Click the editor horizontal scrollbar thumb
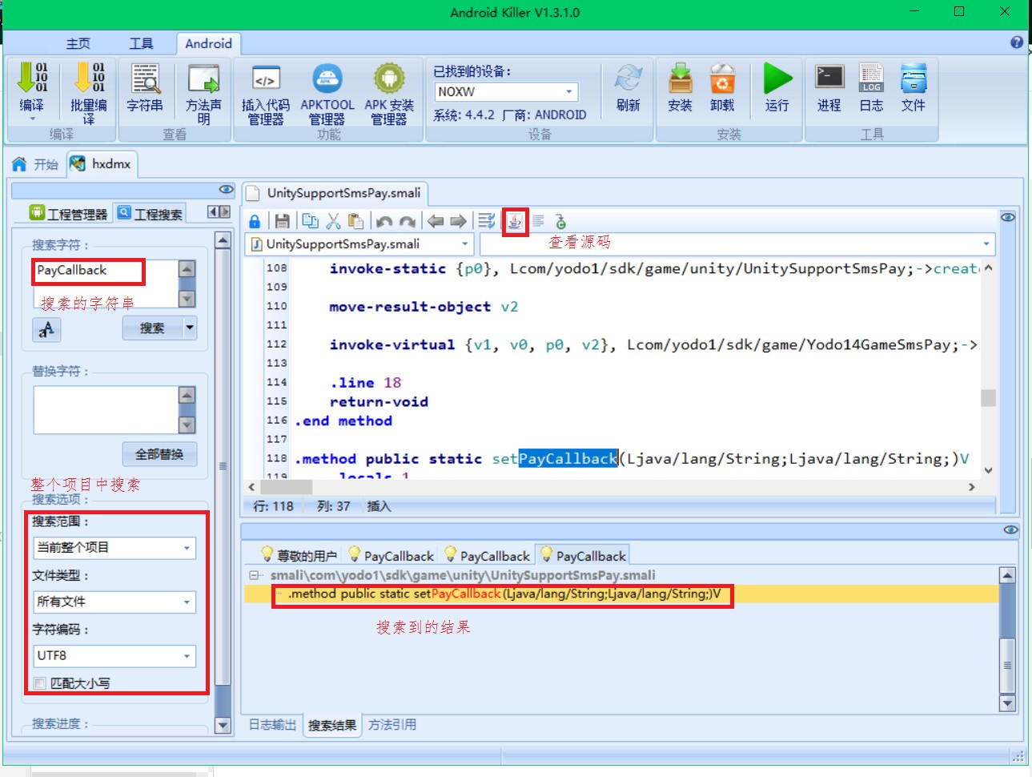The width and height of the screenshot is (1032, 777). (x=286, y=486)
